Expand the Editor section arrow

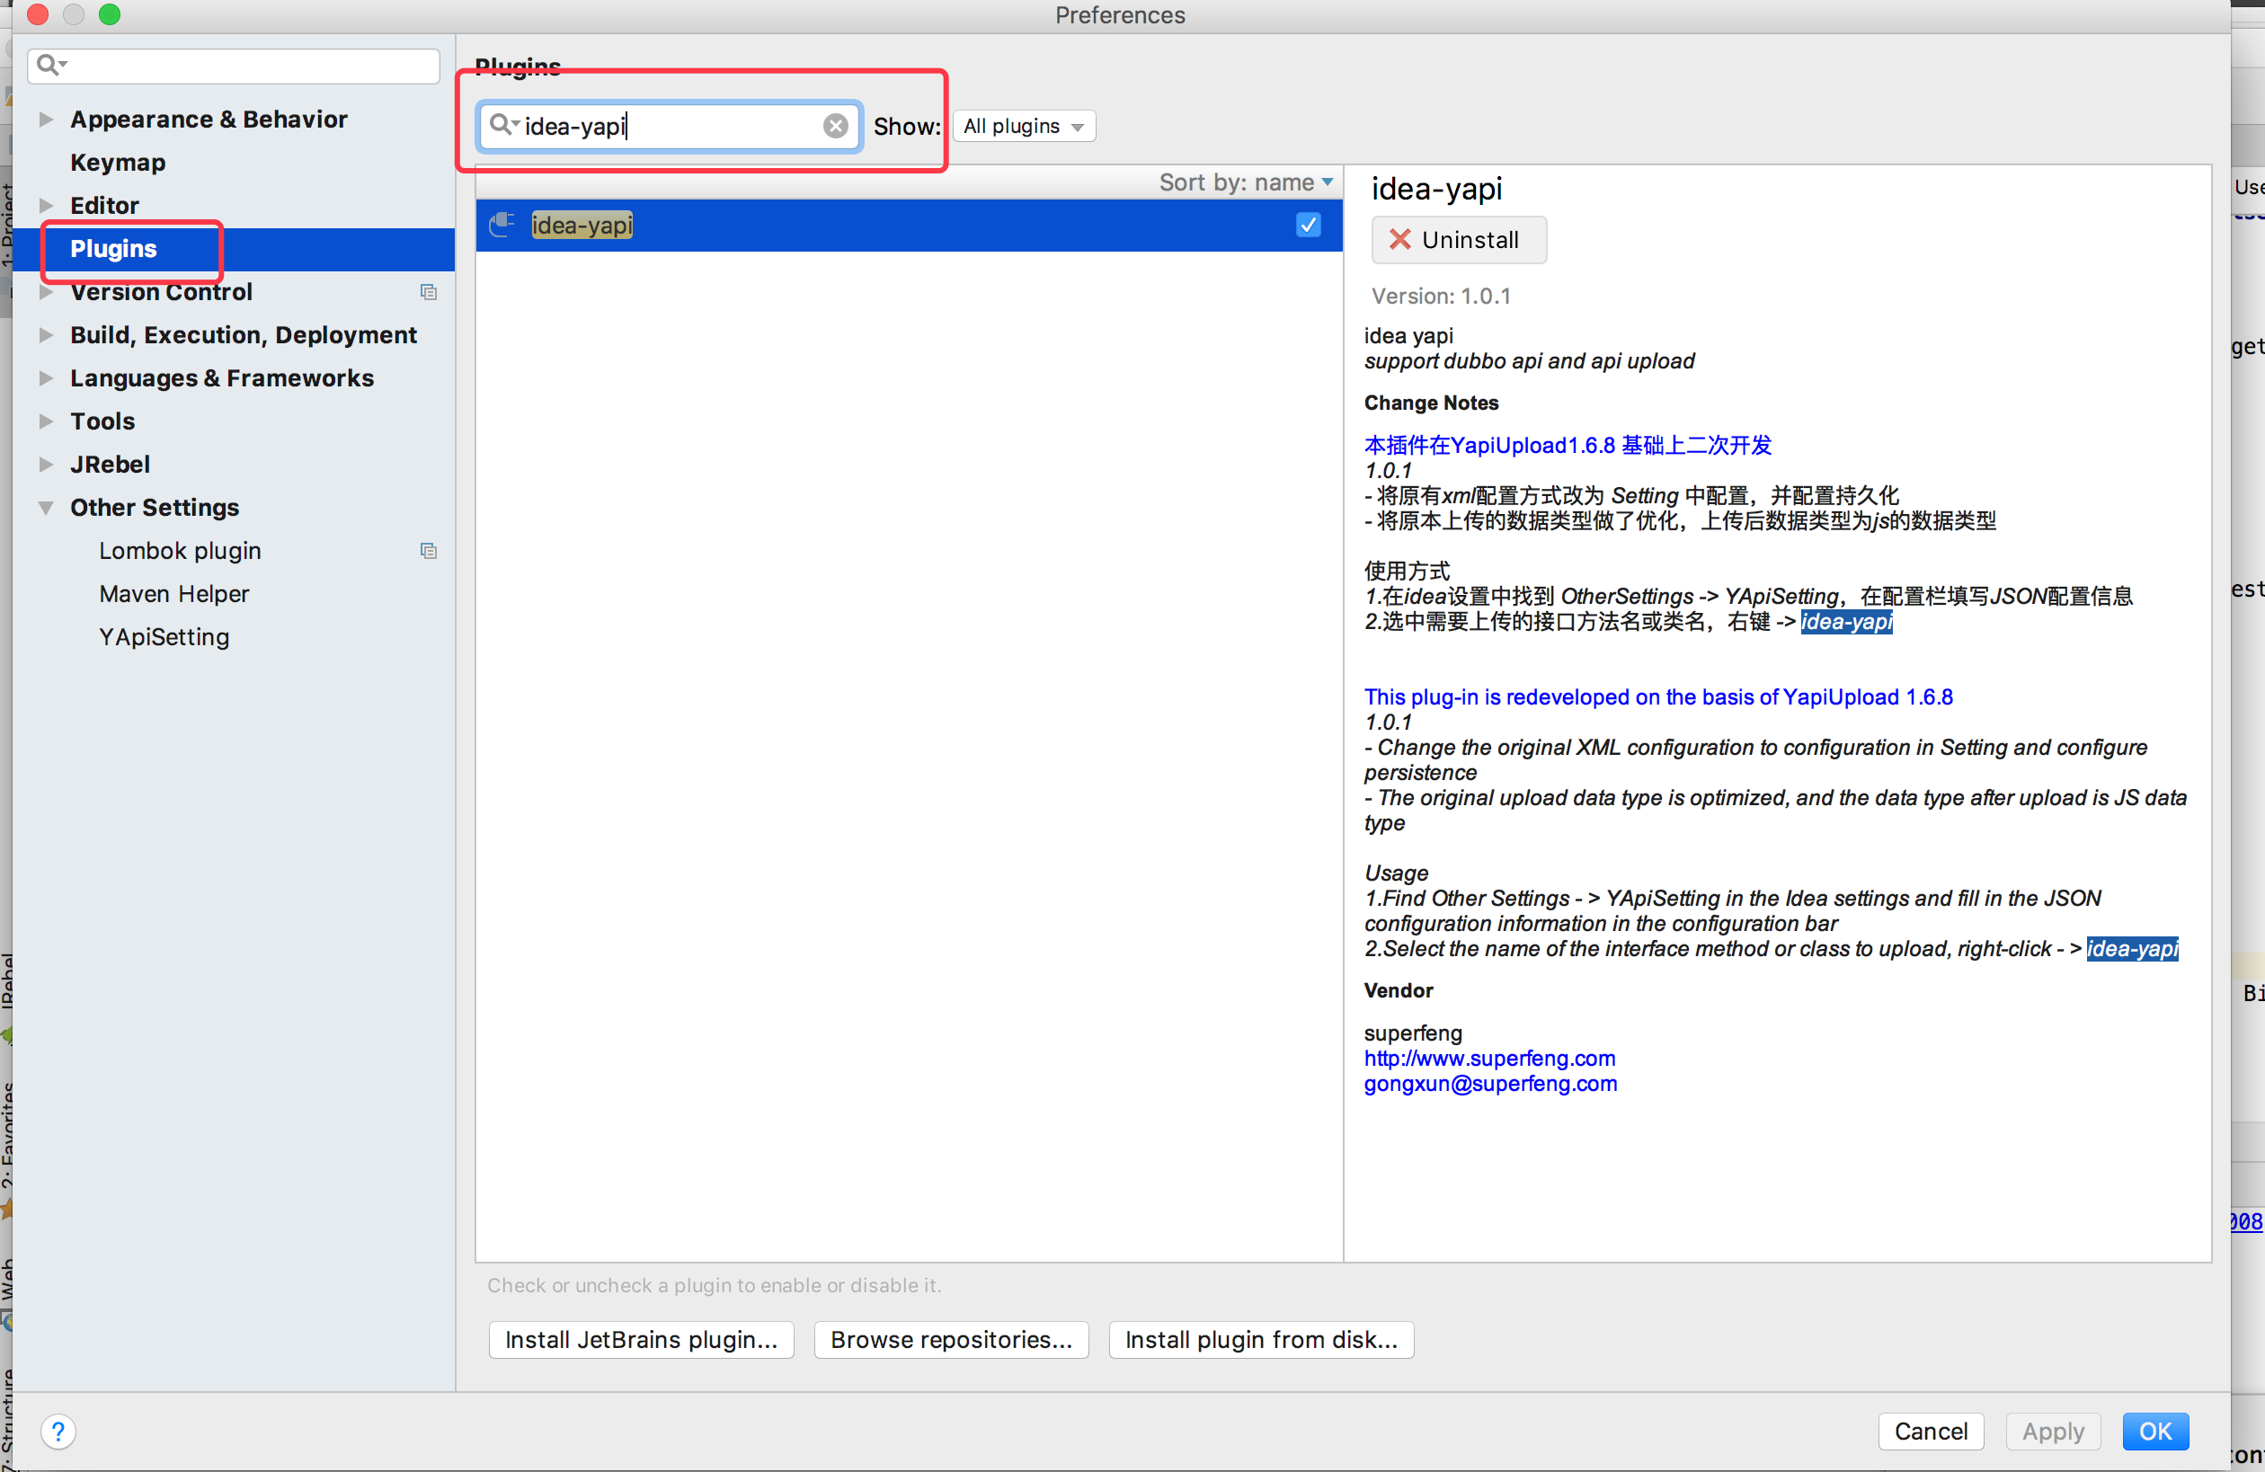[x=45, y=206]
